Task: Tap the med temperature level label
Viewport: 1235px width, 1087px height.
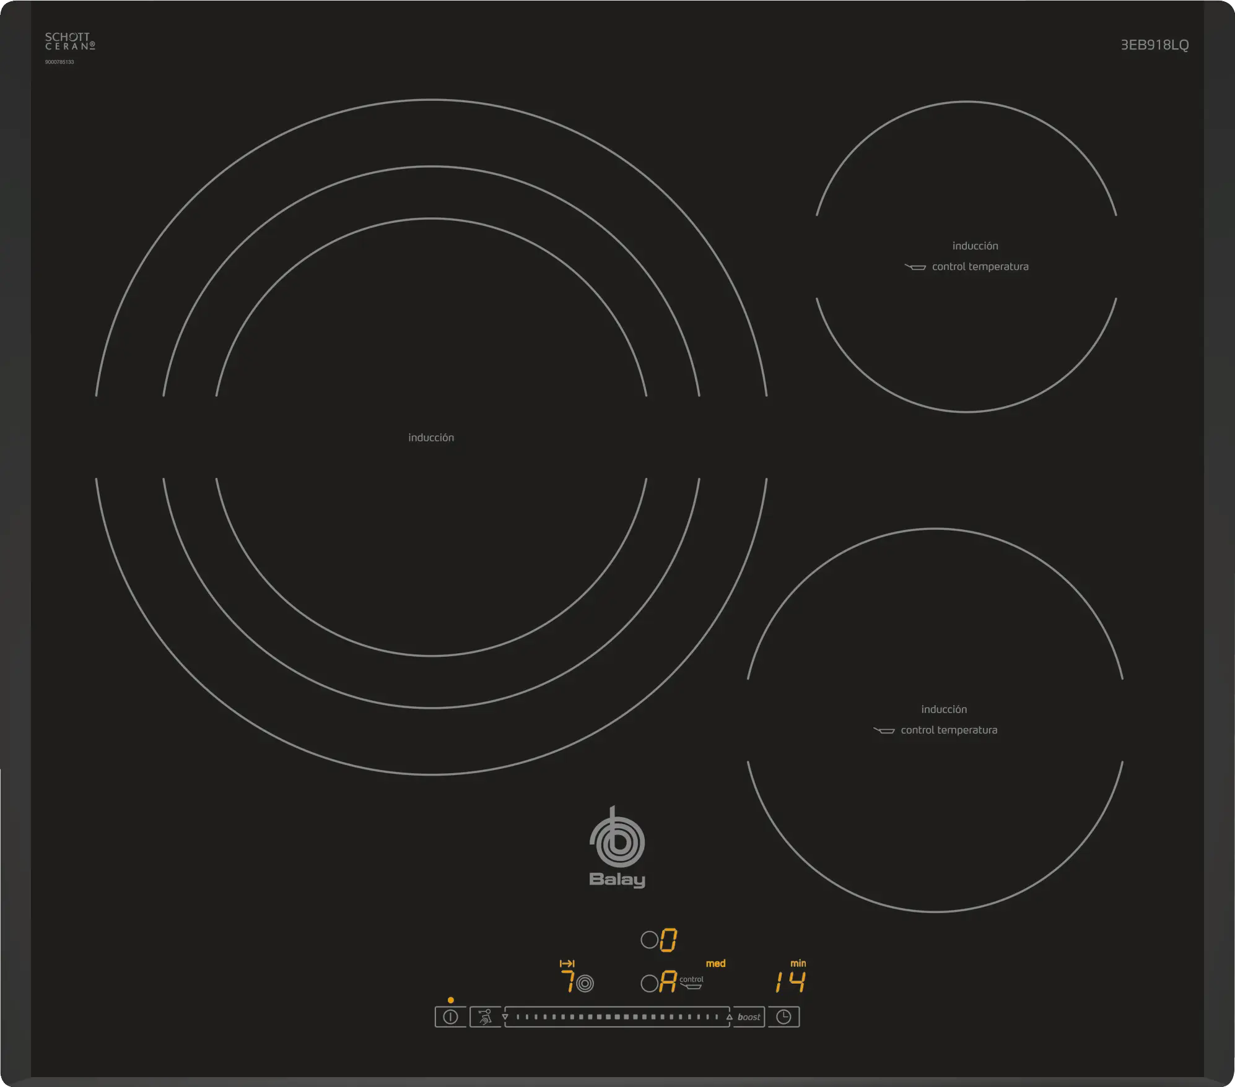Action: click(715, 963)
